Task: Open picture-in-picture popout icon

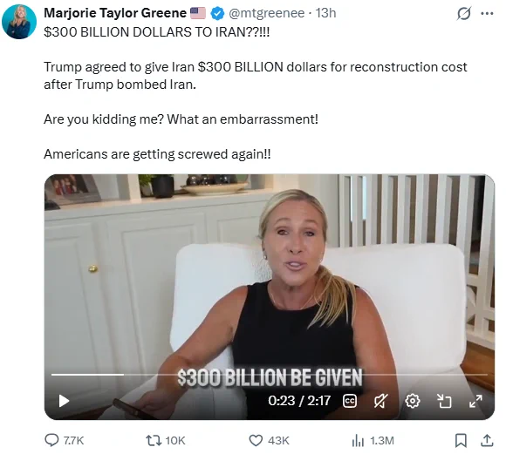Action: (444, 401)
